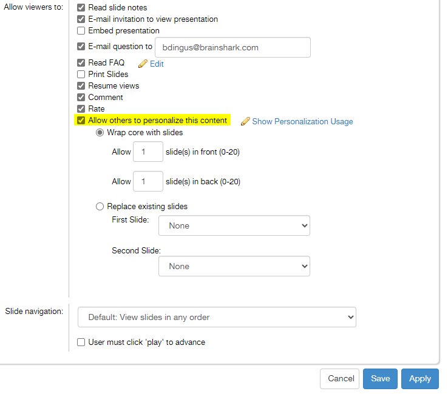Uncheck the Read slide notes checkbox
Image resolution: width=448 pixels, height=394 pixels.
click(81, 8)
